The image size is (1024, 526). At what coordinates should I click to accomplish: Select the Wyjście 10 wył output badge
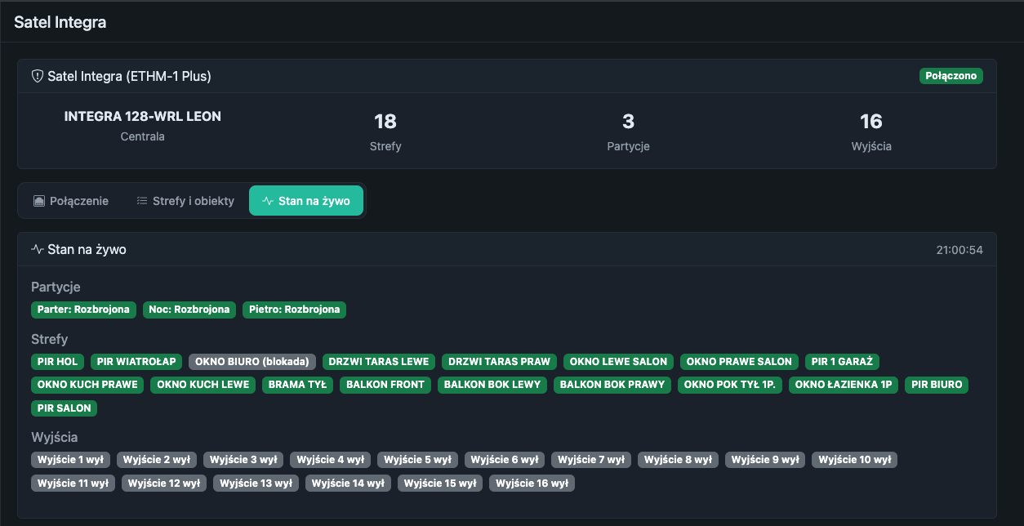854,460
